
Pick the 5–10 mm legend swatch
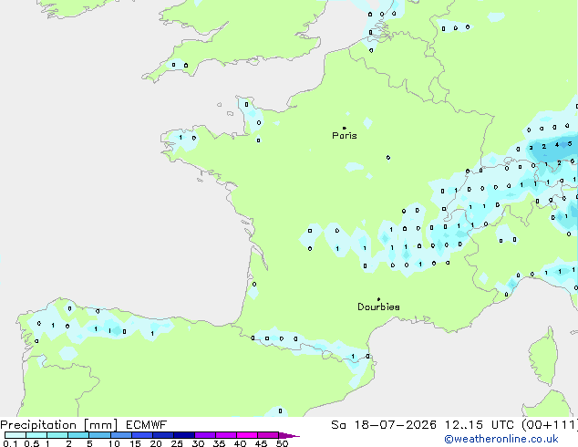(99, 435)
